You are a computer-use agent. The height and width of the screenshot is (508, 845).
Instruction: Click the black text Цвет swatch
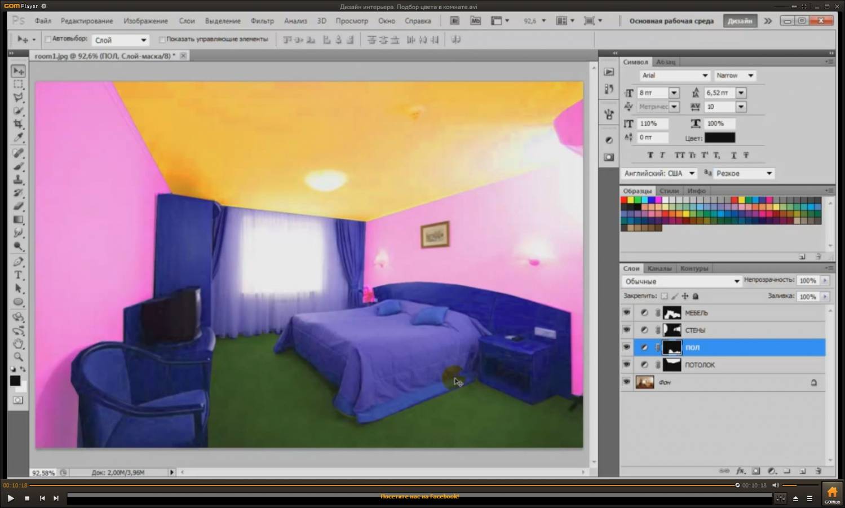coord(719,138)
